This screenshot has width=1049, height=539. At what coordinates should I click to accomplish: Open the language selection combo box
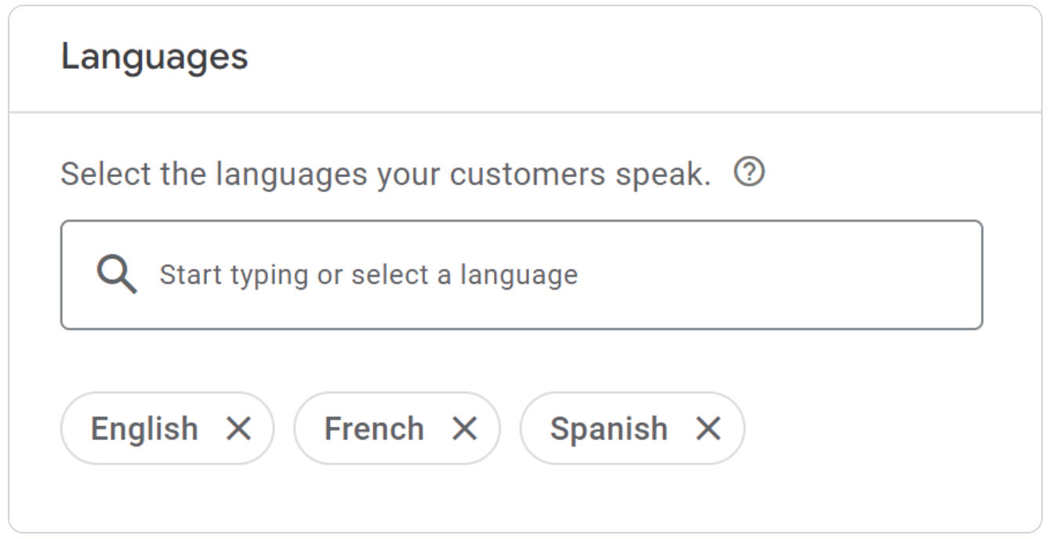(x=521, y=275)
